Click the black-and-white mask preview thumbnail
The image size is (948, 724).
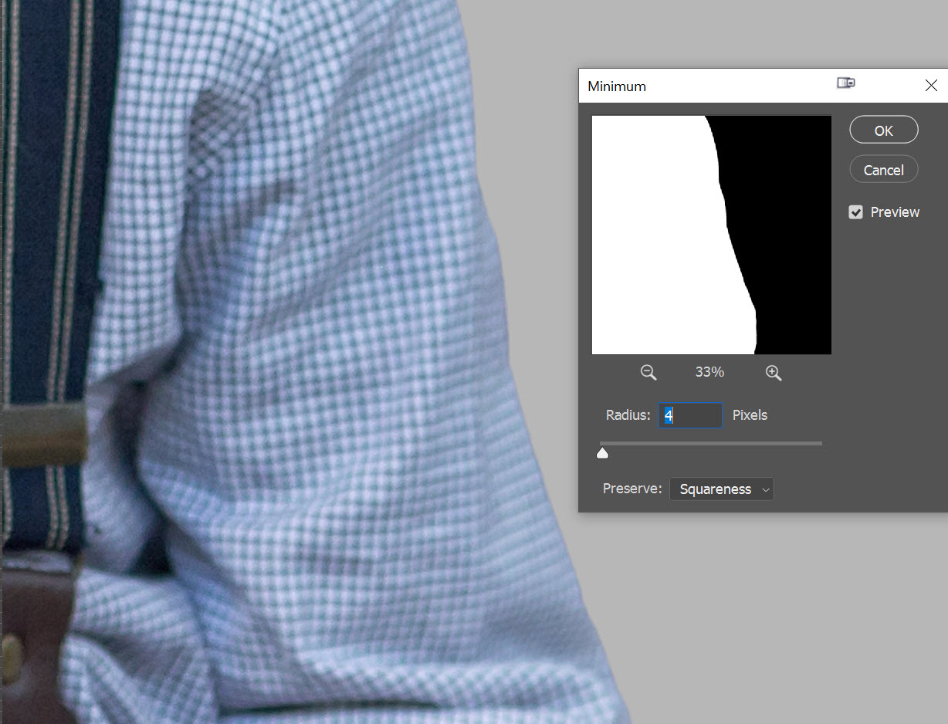[x=711, y=235]
